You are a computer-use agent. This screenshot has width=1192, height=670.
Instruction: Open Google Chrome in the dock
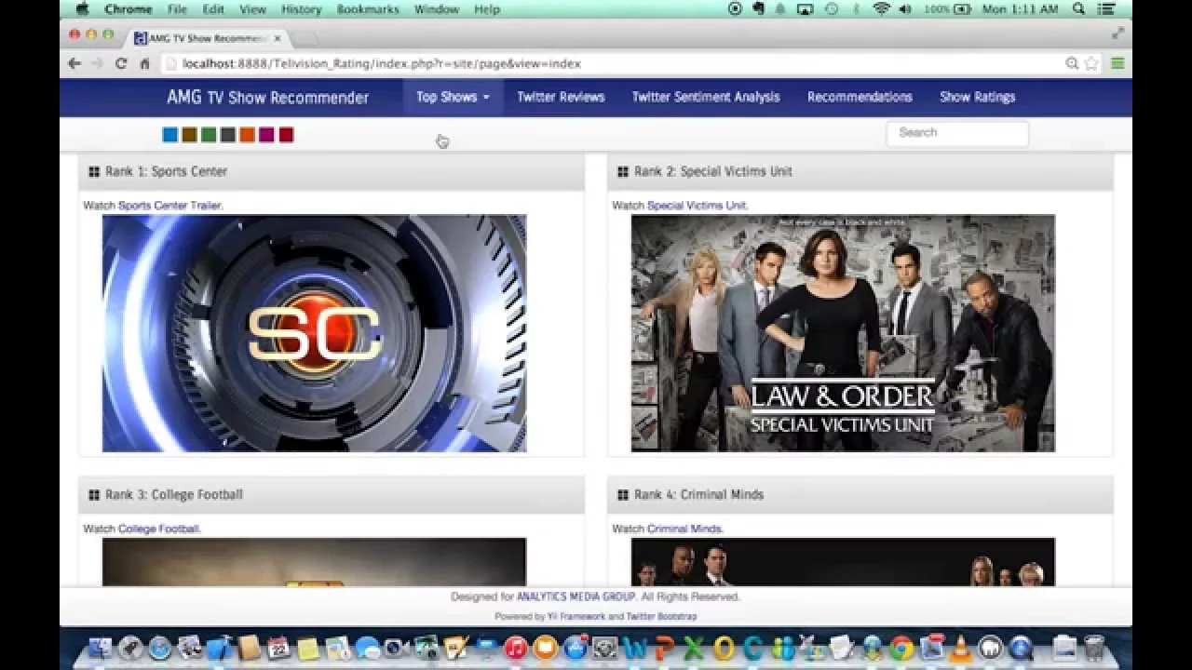(901, 649)
